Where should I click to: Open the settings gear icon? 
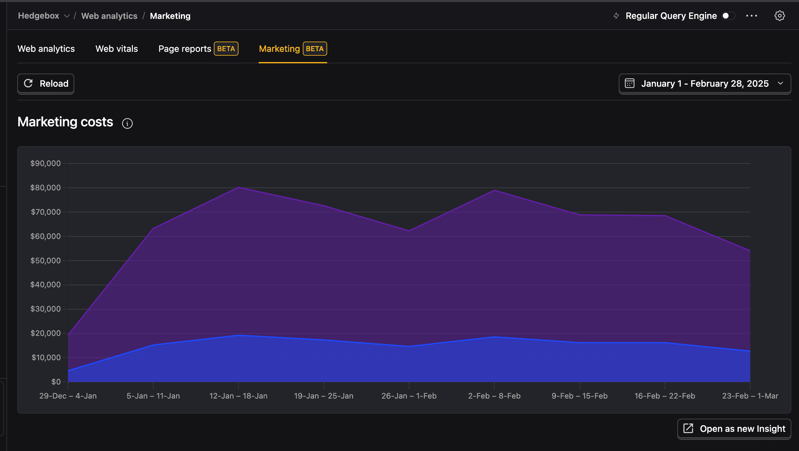[779, 16]
